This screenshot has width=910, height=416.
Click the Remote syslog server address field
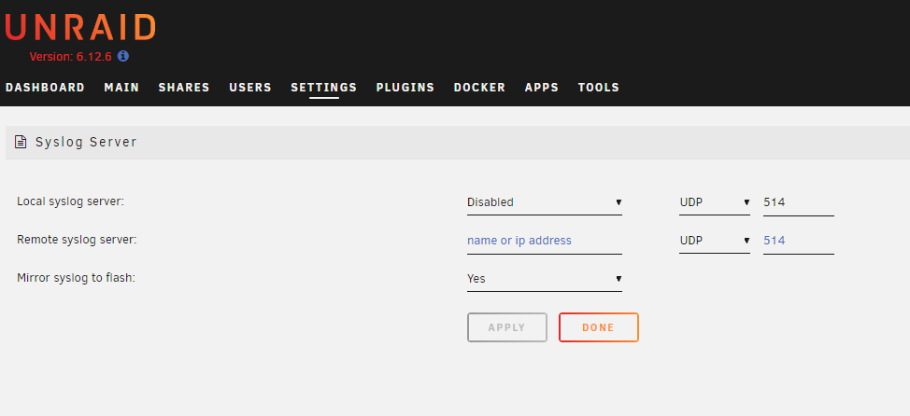click(x=545, y=241)
